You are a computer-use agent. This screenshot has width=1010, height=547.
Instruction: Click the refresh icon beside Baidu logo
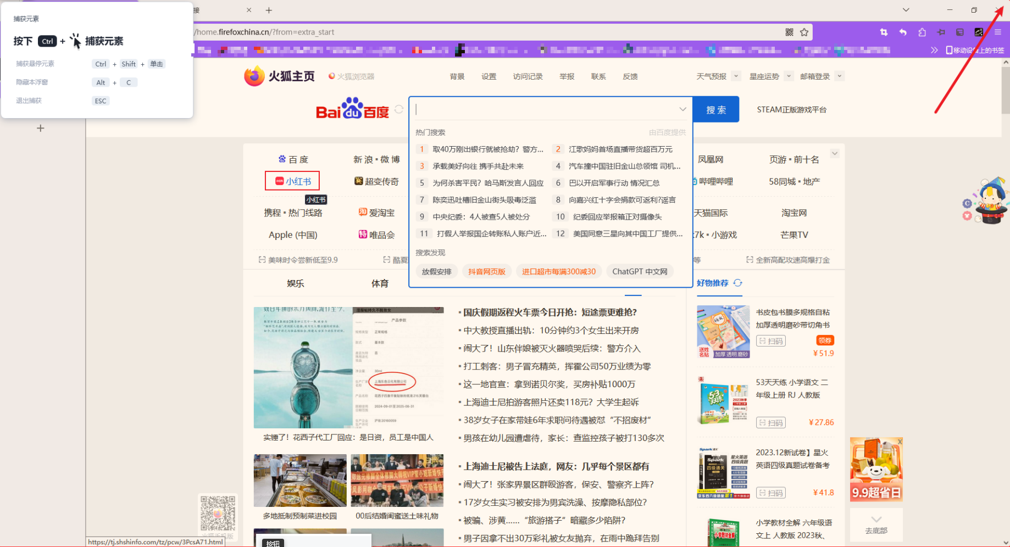399,109
